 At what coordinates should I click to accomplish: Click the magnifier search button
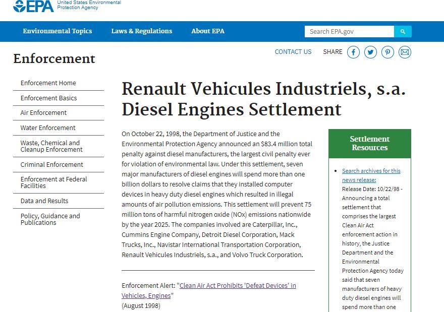pos(403,31)
